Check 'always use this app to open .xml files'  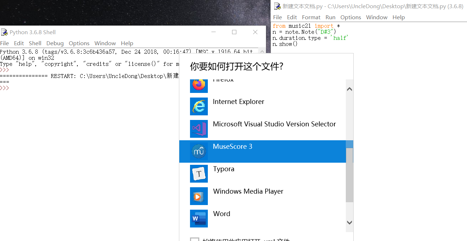[x=194, y=240]
